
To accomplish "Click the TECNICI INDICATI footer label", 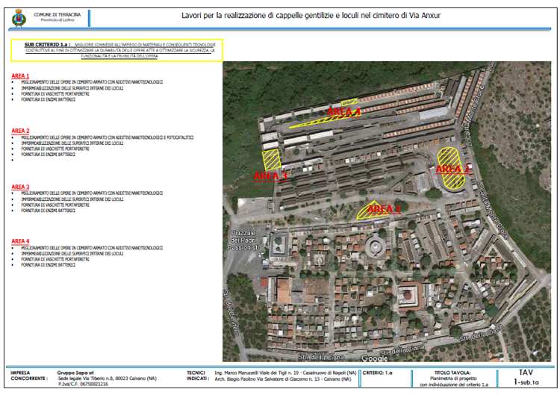I will tap(196, 375).
